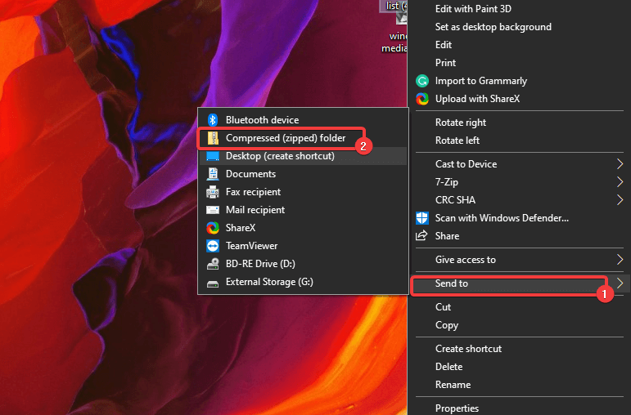This screenshot has width=631, height=415.
Task: Click the Fax recipient icon
Action: tap(213, 192)
